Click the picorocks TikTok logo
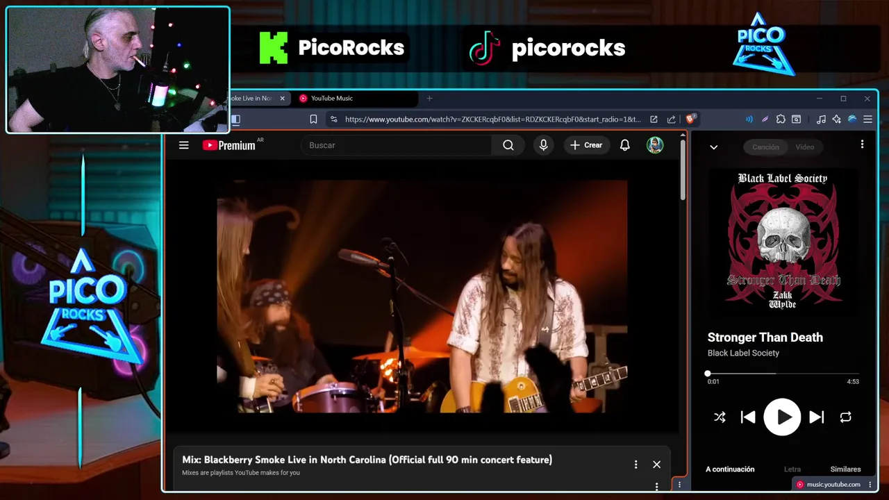This screenshot has height=500, width=889. [x=484, y=48]
